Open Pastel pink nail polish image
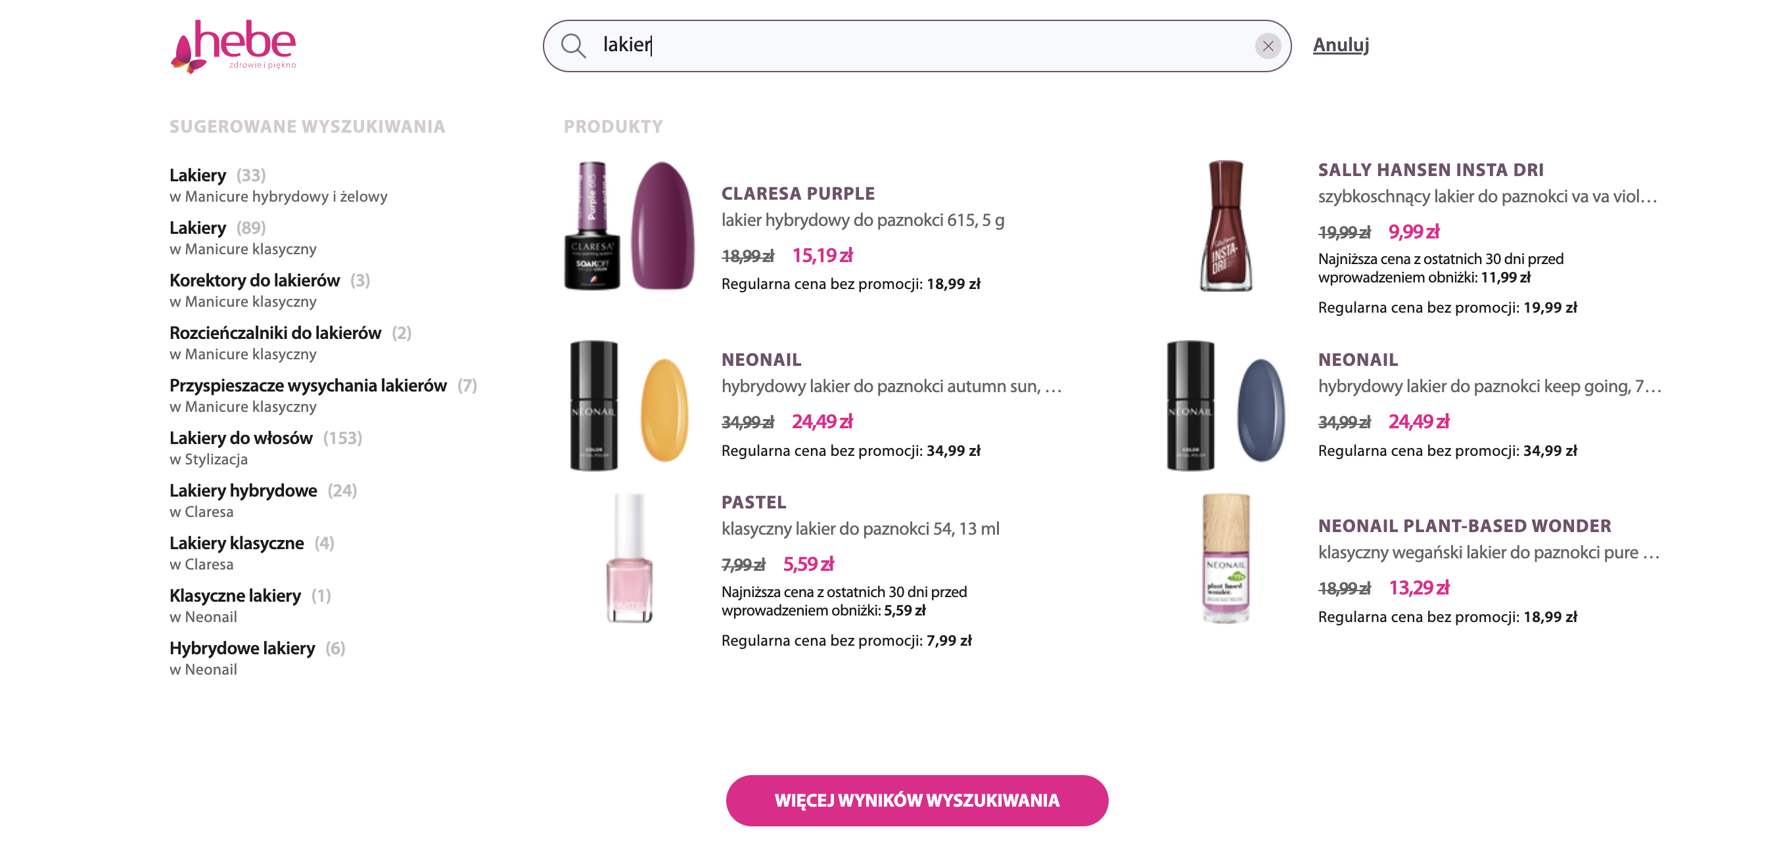 tap(629, 558)
